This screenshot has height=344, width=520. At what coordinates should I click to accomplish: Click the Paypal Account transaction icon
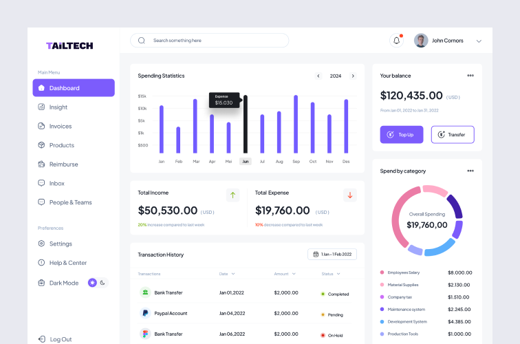145,313
